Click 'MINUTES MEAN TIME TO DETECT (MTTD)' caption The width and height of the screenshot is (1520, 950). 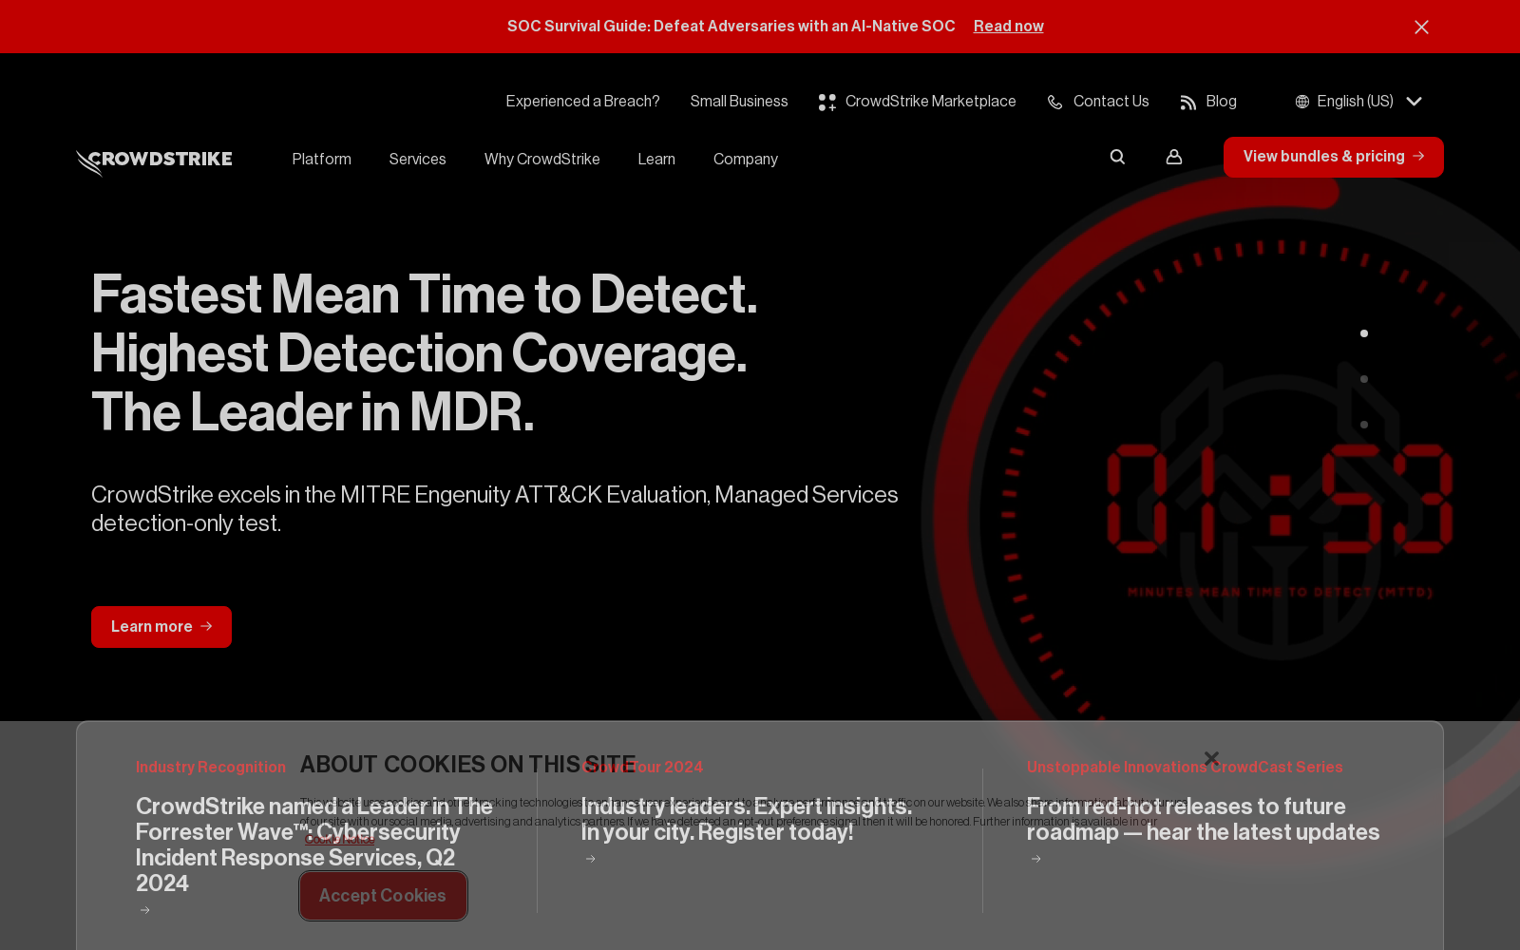click(x=1281, y=592)
